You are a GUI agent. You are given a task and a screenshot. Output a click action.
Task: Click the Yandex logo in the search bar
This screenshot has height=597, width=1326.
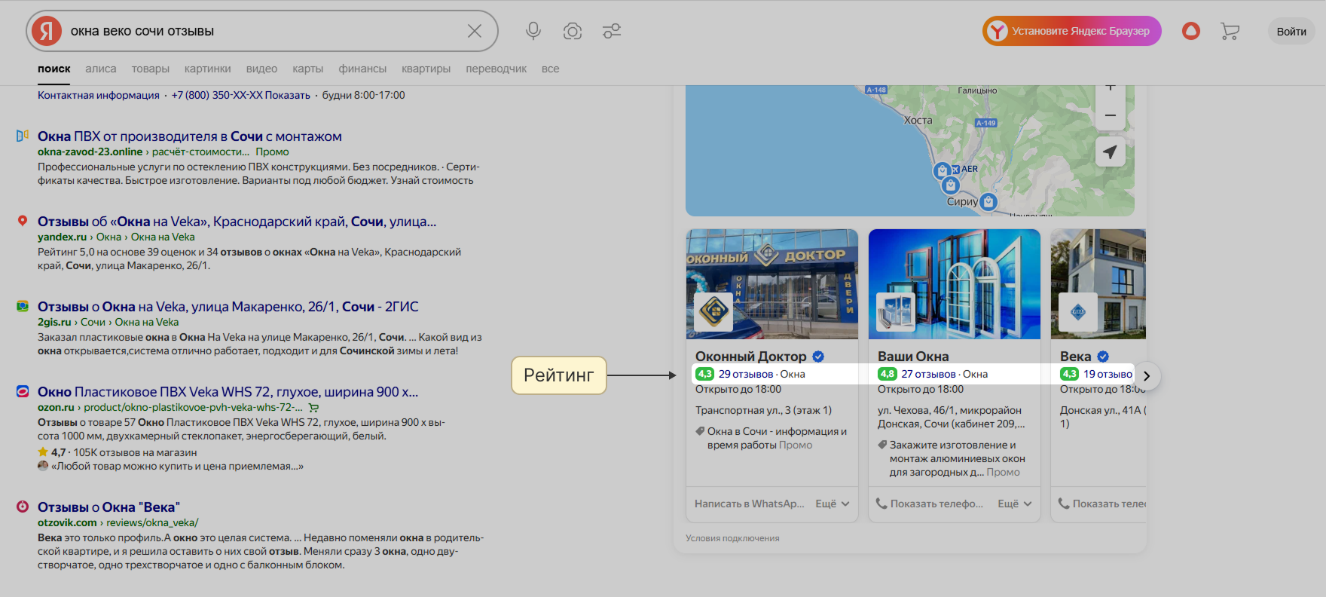47,31
